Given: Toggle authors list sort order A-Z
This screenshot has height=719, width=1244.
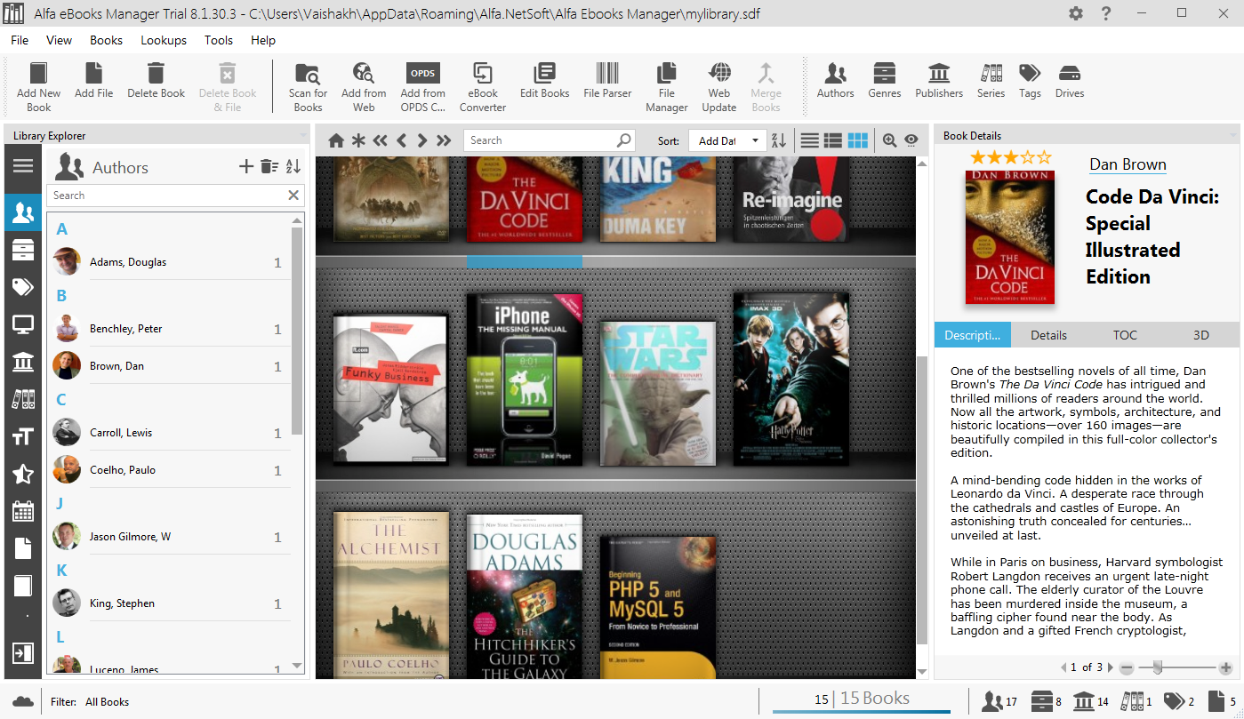Looking at the screenshot, I should [293, 166].
